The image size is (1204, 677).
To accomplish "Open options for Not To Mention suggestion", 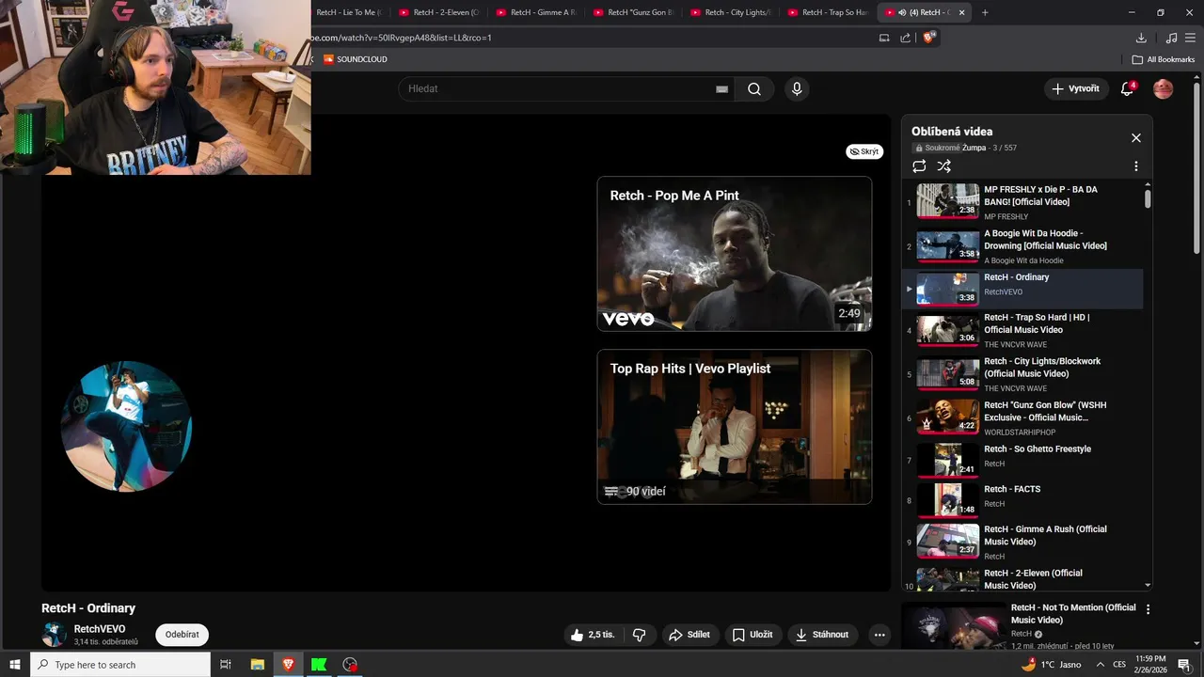I will pyautogui.click(x=1148, y=609).
